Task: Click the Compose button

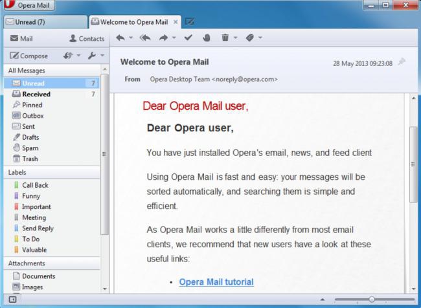Action: [28, 56]
